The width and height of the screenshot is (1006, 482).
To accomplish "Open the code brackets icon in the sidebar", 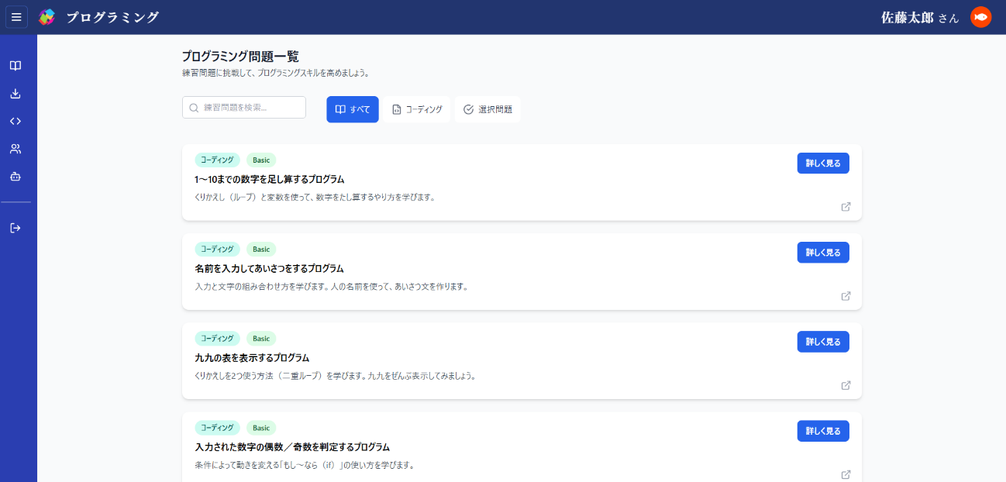I will (16, 121).
